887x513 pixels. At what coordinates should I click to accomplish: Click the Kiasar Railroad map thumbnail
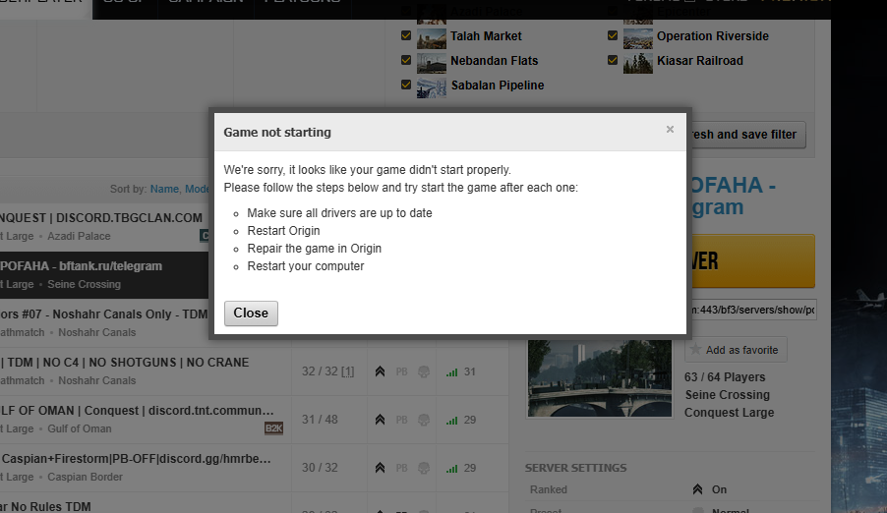click(637, 63)
